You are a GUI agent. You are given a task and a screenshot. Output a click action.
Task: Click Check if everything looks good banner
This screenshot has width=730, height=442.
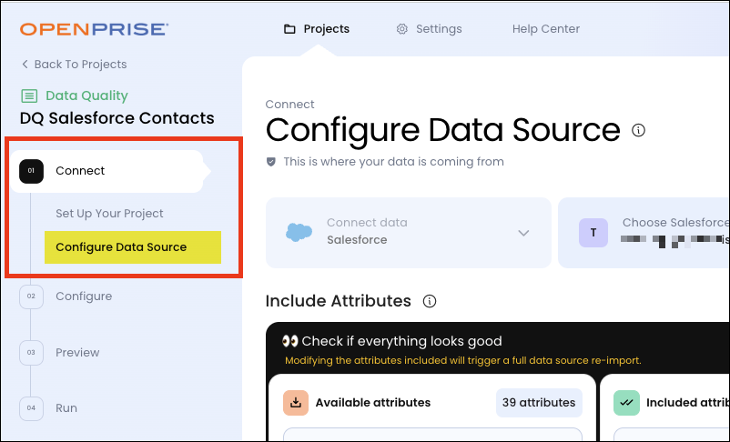point(392,341)
